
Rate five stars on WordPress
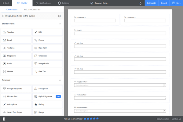97,119
